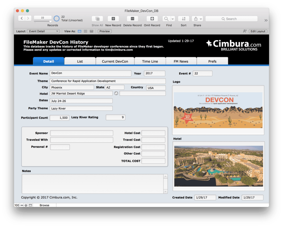
Task: Go to the previous record arrow
Action: pos(22,18)
